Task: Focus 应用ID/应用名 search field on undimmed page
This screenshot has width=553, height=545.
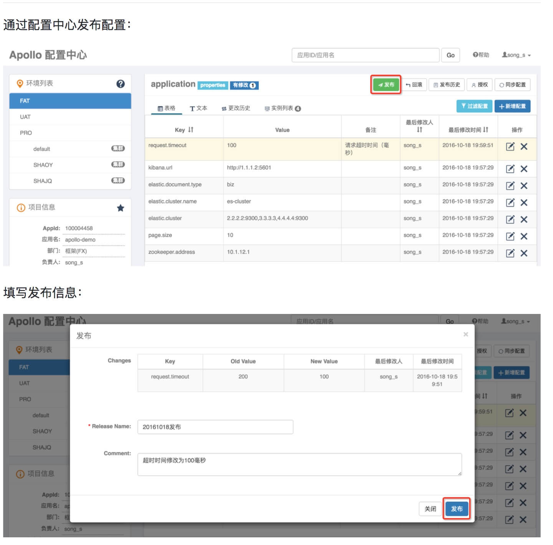Action: point(365,55)
